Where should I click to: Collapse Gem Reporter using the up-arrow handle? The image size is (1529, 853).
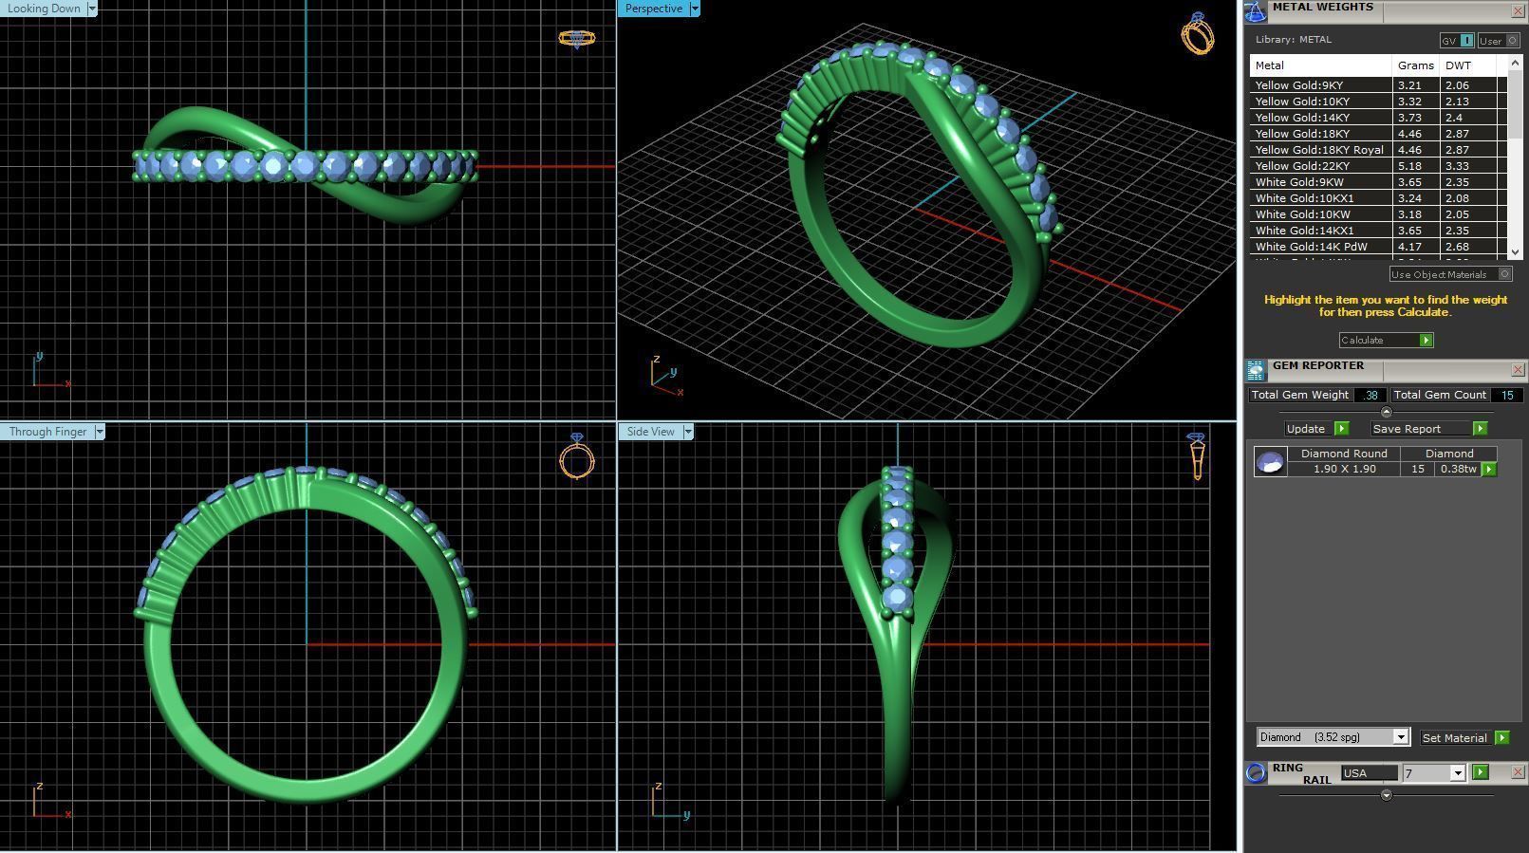click(x=1387, y=412)
